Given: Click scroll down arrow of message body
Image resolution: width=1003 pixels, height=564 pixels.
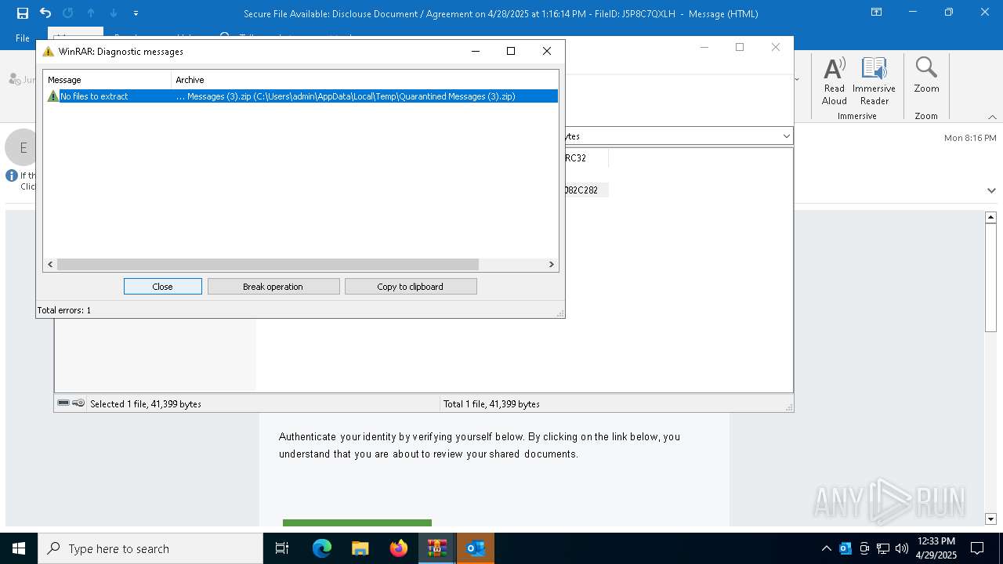Looking at the screenshot, I should click(990, 519).
